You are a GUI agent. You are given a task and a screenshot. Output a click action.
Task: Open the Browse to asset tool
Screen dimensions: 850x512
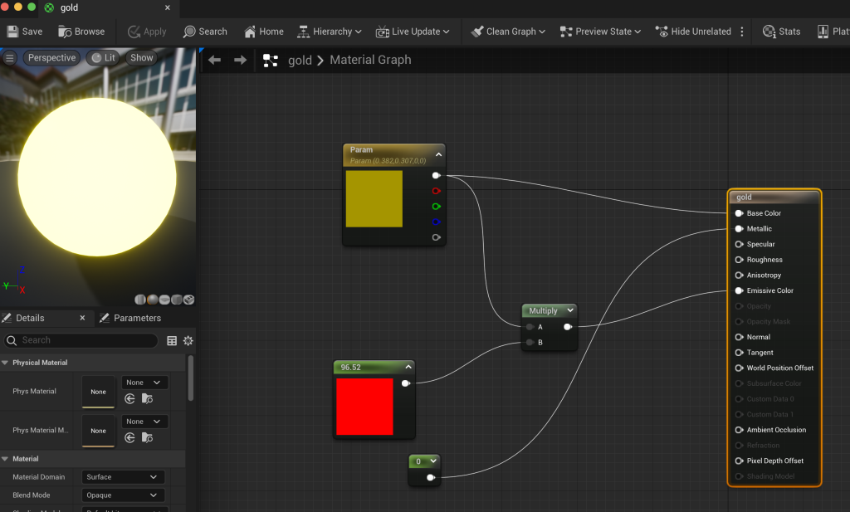(81, 32)
